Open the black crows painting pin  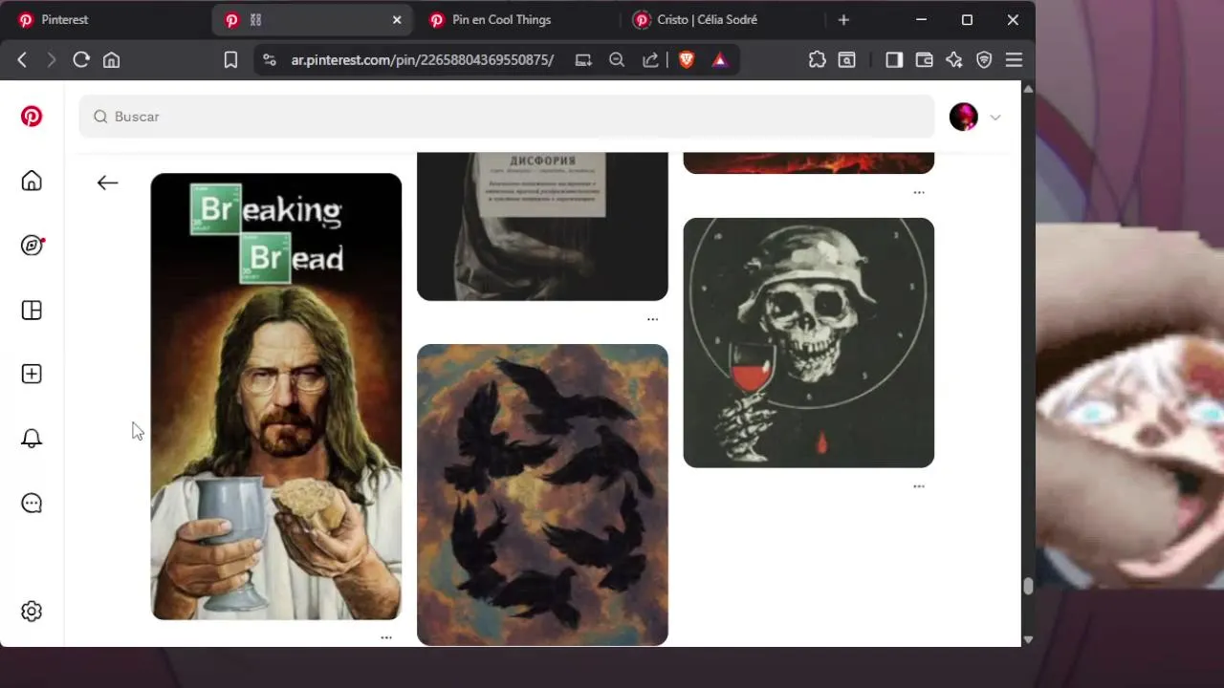tap(542, 495)
